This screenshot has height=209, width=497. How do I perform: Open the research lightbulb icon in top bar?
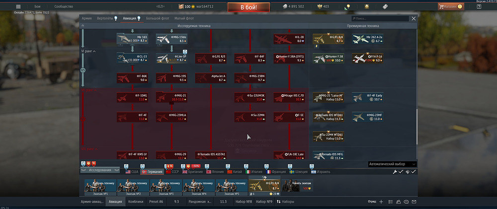pos(348,6)
